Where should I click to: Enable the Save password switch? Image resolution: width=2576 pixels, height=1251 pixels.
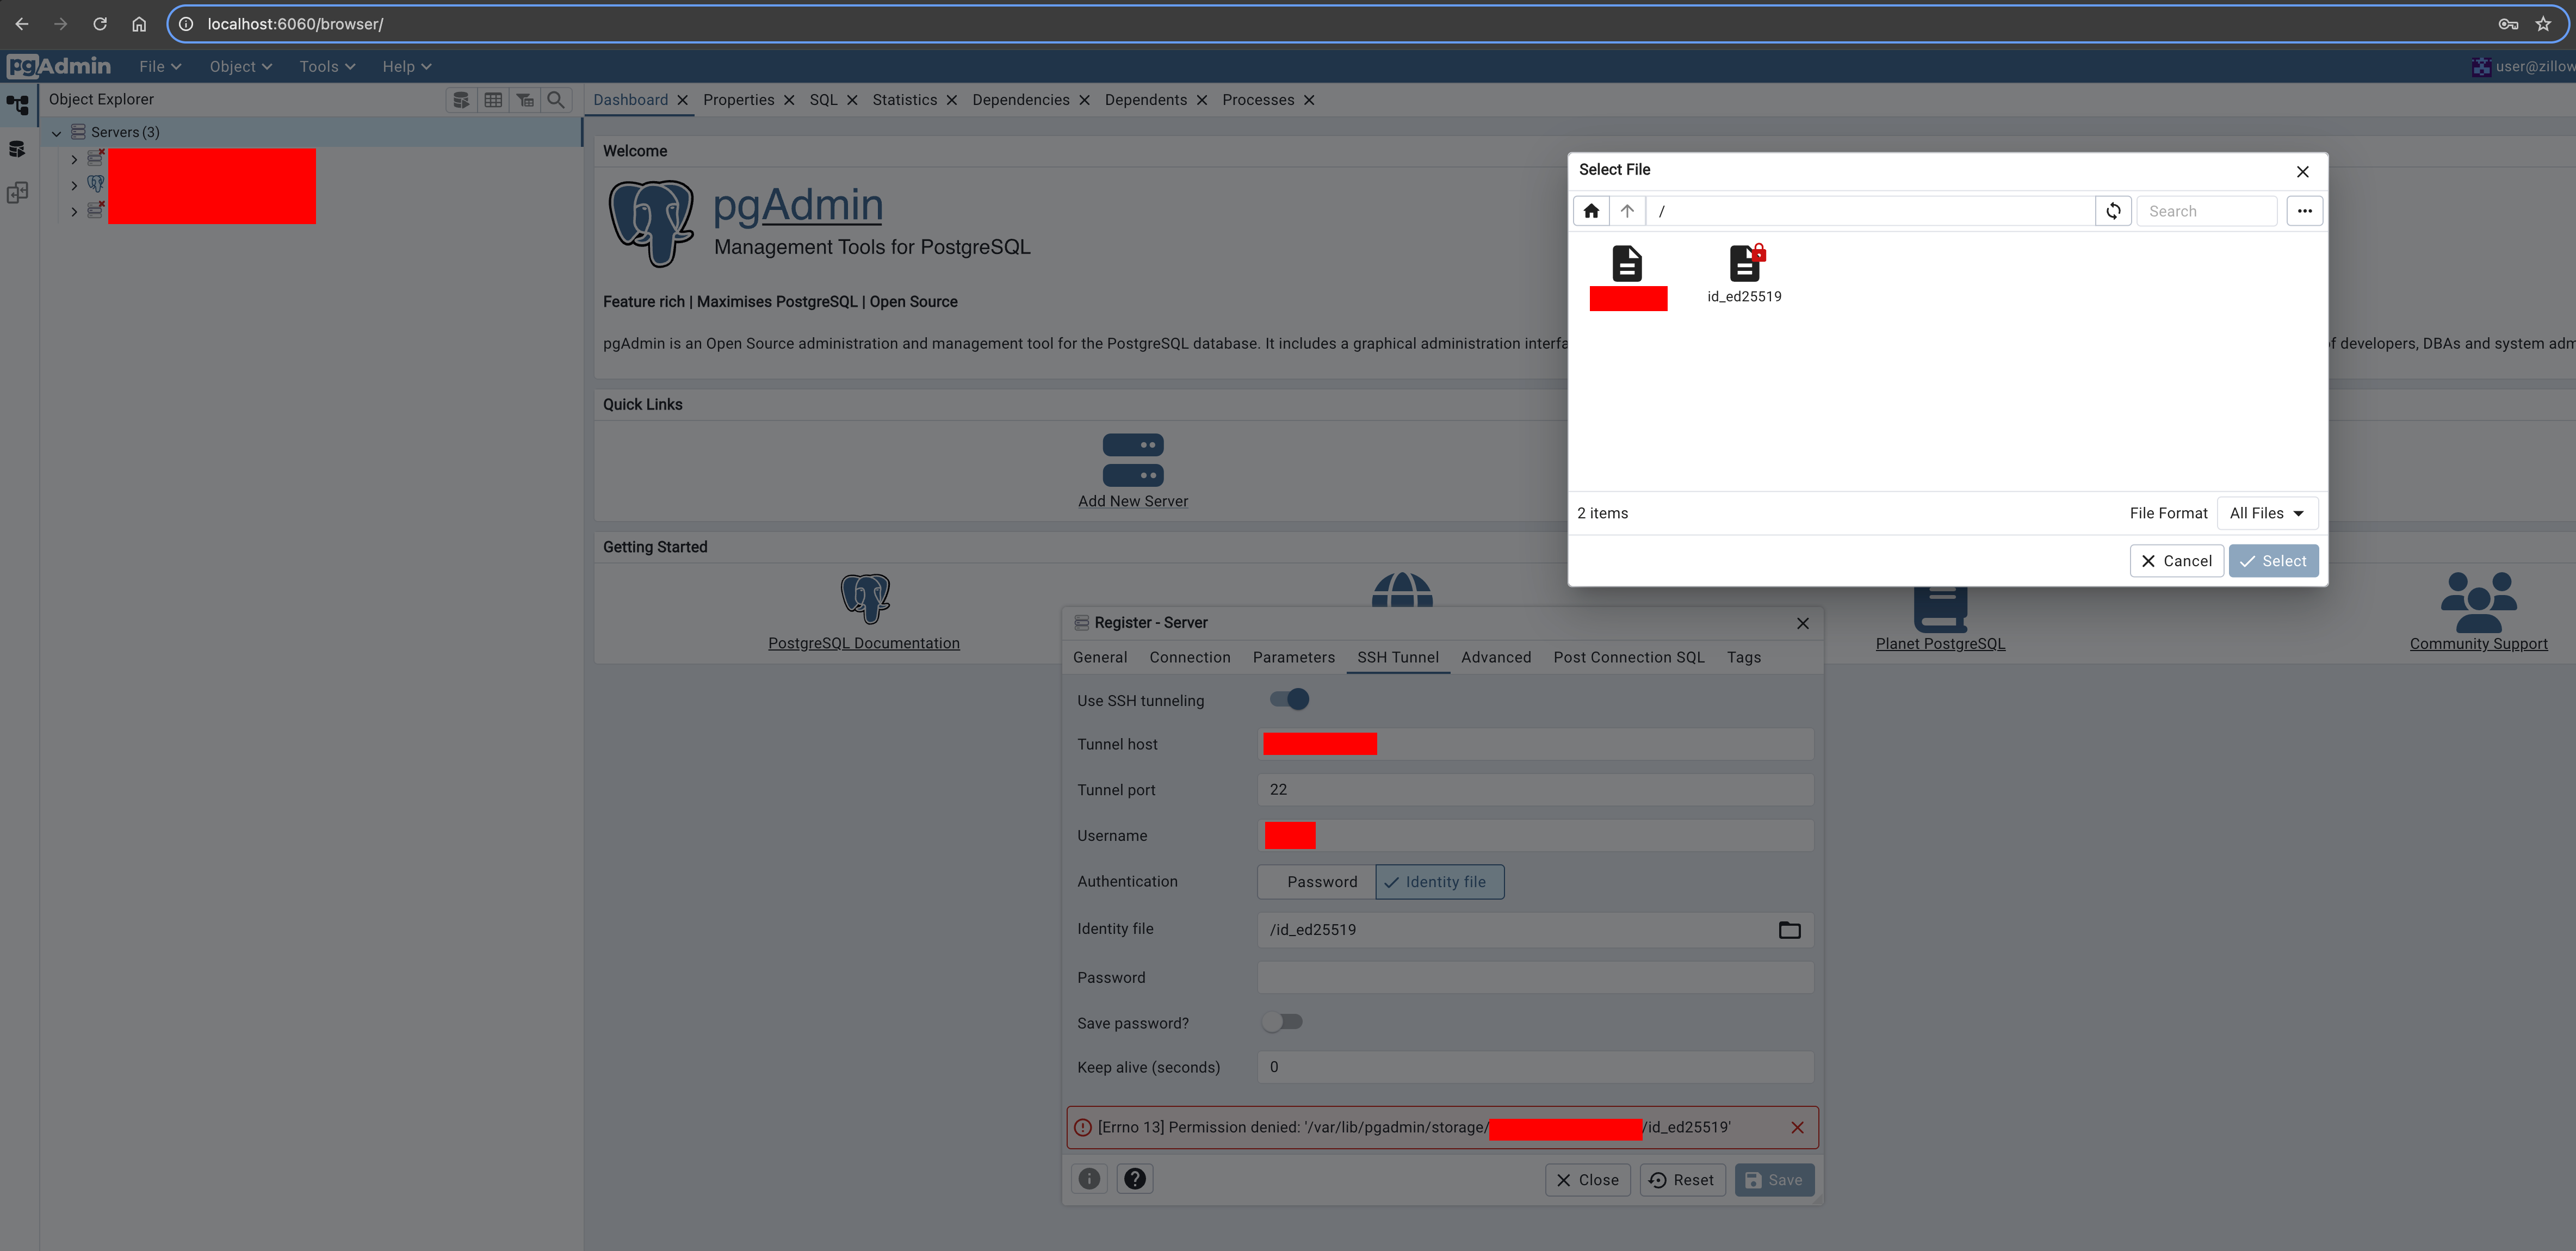1282,1022
